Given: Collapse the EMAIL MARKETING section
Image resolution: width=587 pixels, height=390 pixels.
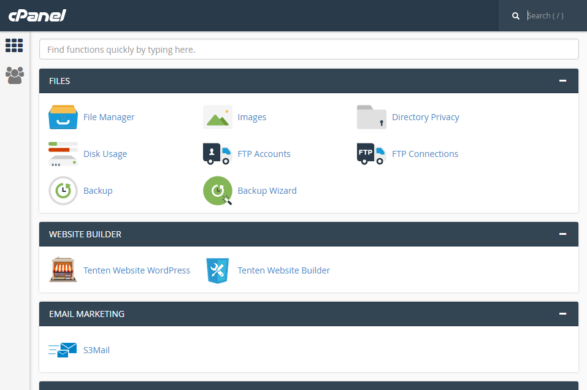Looking at the screenshot, I should pyautogui.click(x=562, y=313).
